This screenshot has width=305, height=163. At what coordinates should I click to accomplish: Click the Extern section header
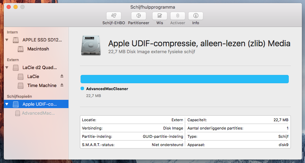[13, 60]
